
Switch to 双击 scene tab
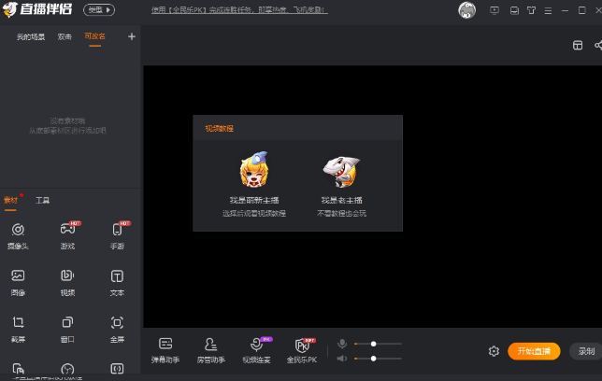(x=64, y=36)
